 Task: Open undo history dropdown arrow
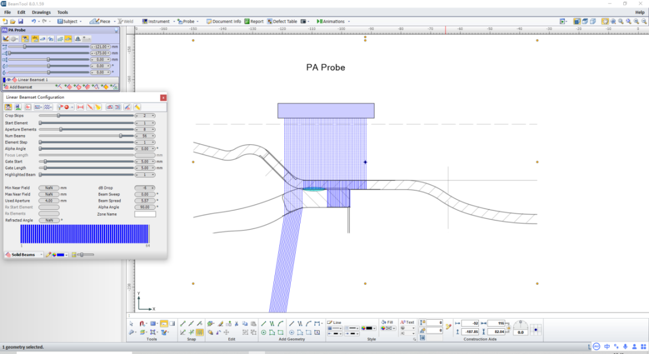(38, 21)
